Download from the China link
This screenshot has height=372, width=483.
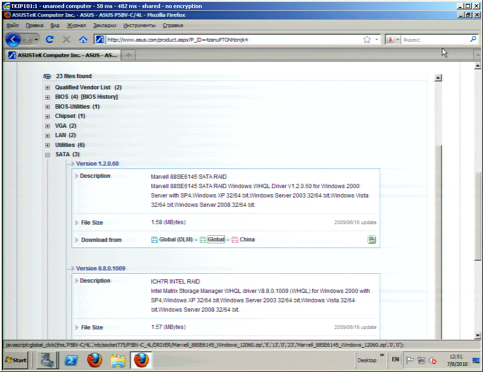(x=247, y=239)
